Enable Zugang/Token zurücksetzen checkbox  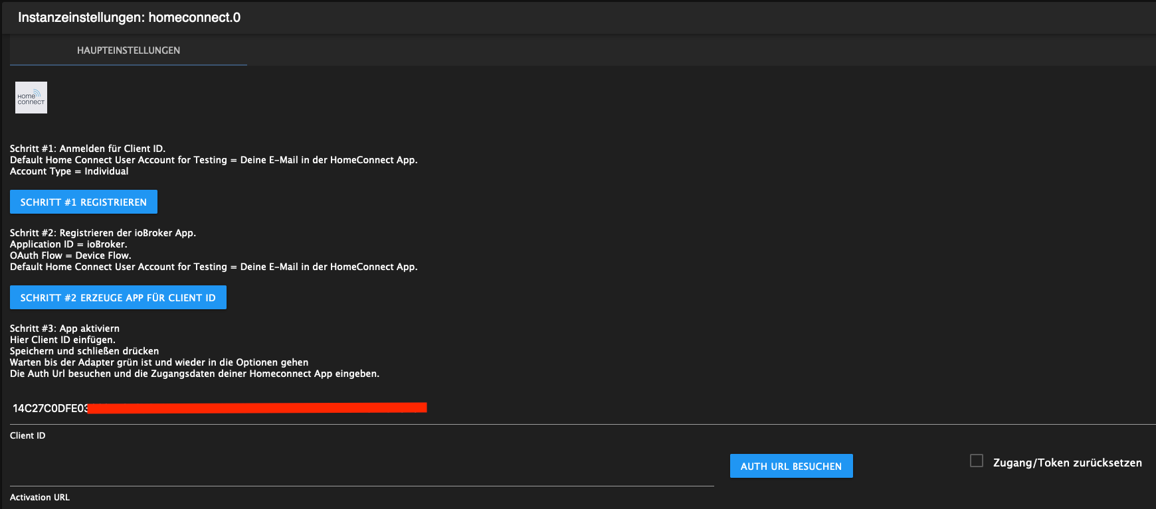(x=977, y=461)
